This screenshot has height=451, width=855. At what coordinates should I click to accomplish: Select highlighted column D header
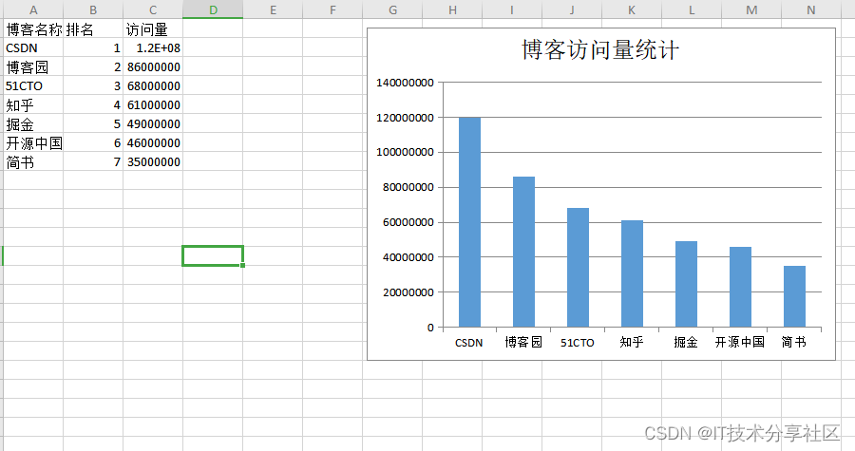click(213, 9)
